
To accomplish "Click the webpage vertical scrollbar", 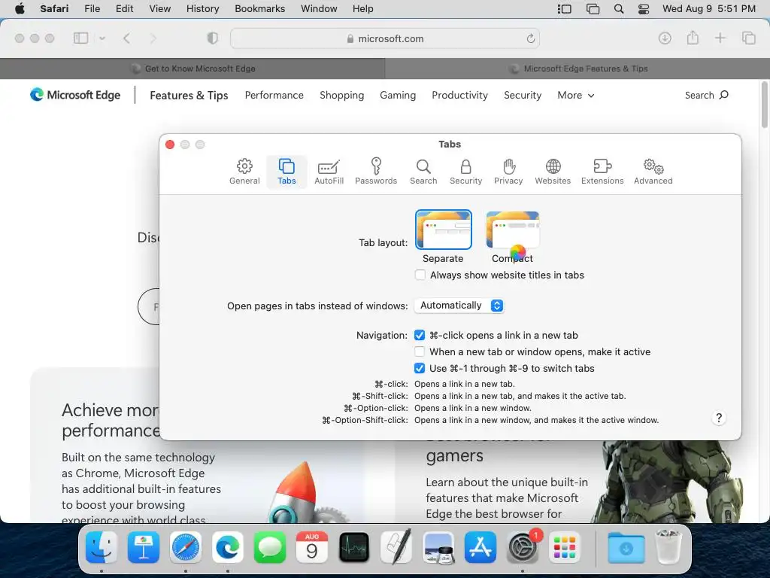I will (x=765, y=104).
